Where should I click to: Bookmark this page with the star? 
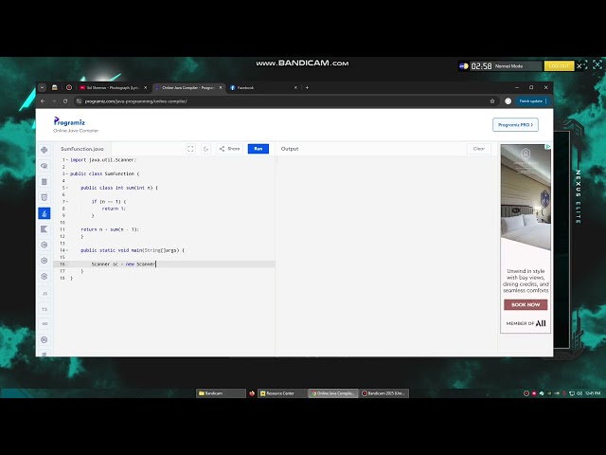(x=492, y=101)
